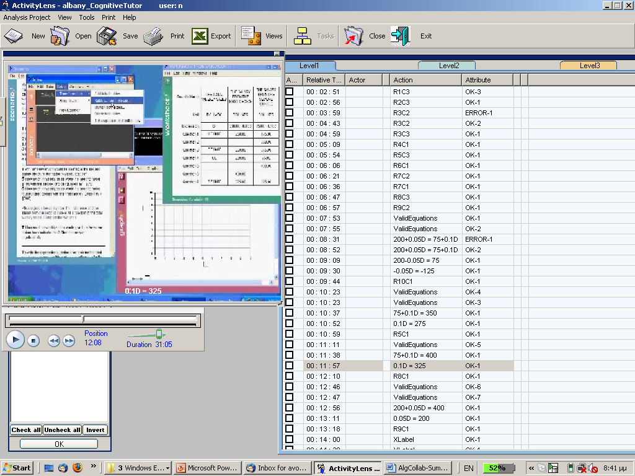Click the EN language indicator
Viewport: 635px width, 476px height.
pos(469,469)
